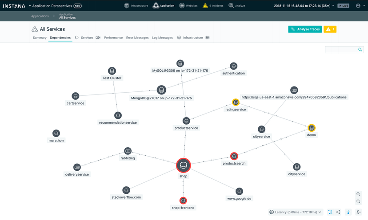Viewport: 368px width, 220px height.
Task: Toggle the hierarchical layout view icon
Action: [338, 212]
